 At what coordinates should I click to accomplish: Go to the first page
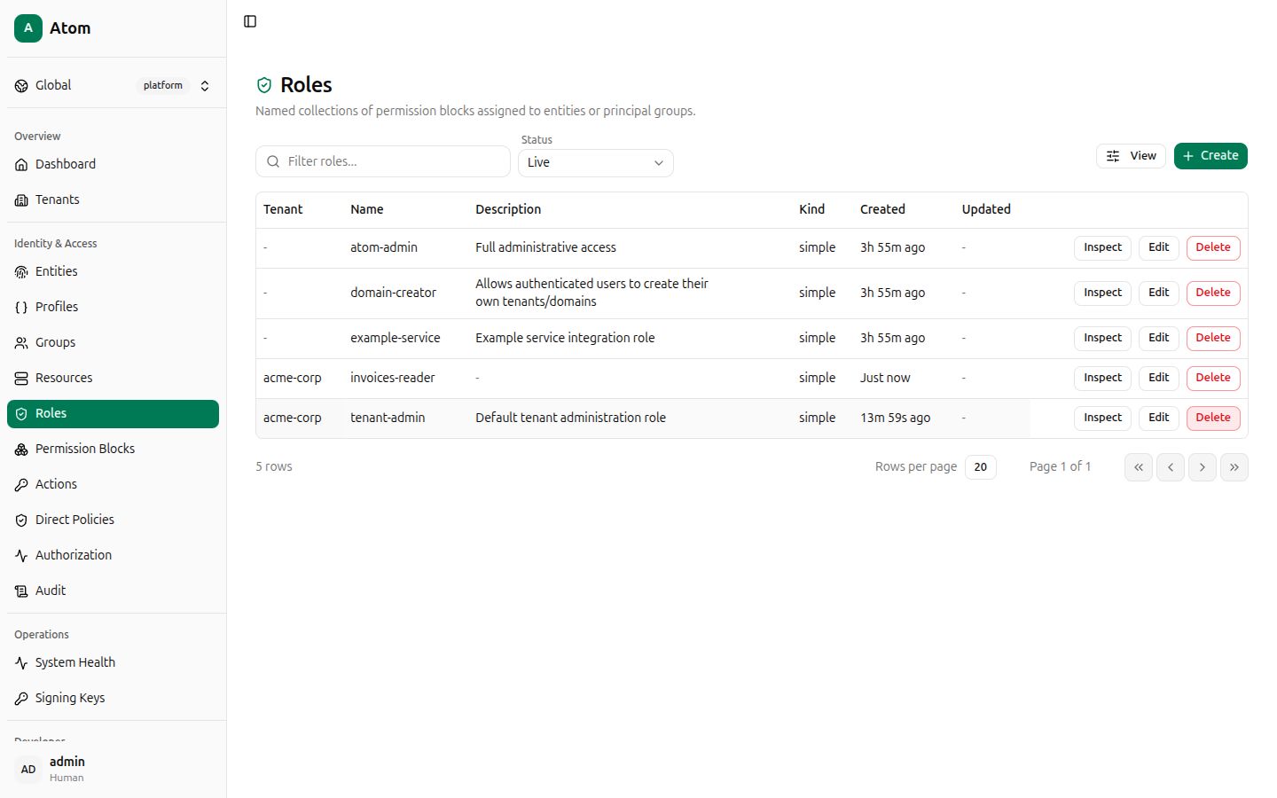click(1139, 467)
